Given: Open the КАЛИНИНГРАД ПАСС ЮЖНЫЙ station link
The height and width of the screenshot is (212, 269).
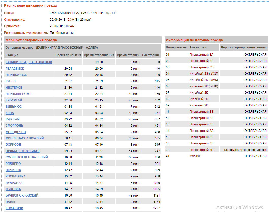Looking at the screenshot, I should (29, 62).
